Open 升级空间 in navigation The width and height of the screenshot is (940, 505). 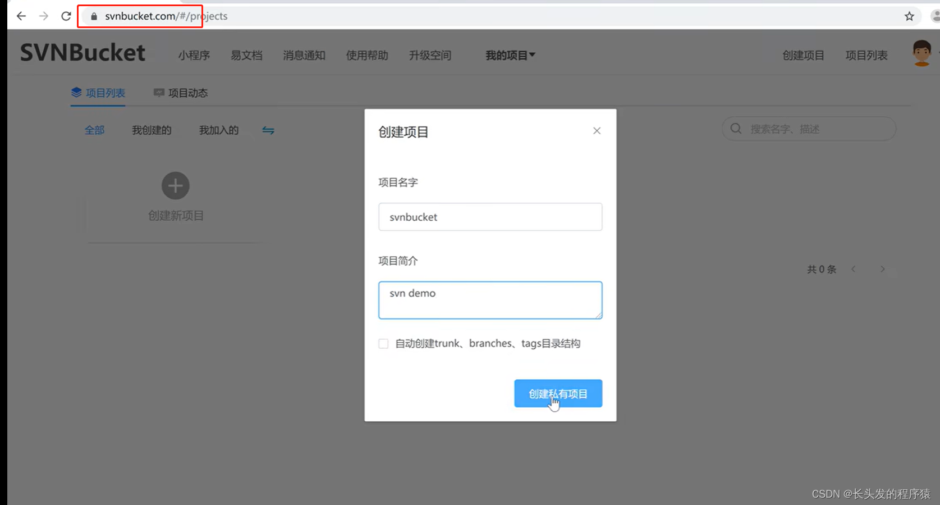click(x=430, y=55)
